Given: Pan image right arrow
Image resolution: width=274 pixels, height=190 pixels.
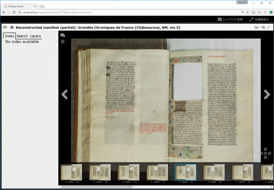Looking at the screenshot, I should coord(269,153).
